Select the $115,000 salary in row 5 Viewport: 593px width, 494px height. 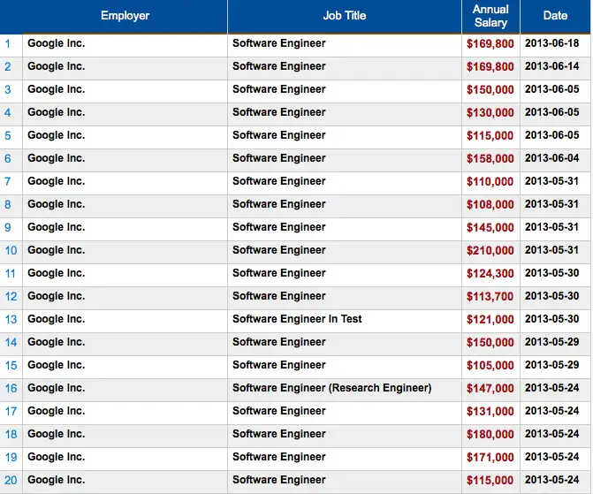pos(490,136)
